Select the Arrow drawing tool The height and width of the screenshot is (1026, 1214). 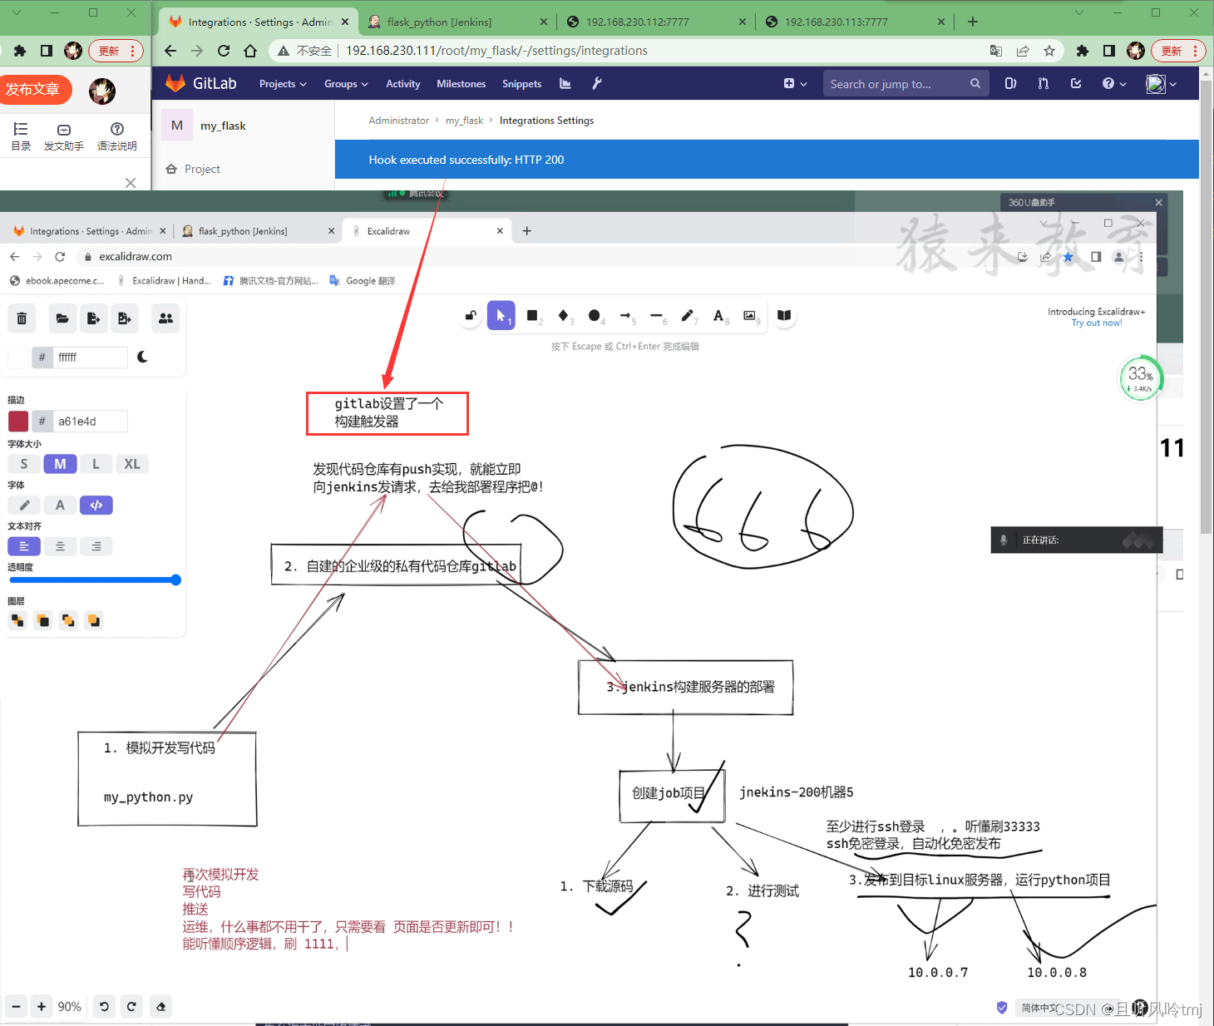[x=626, y=316]
